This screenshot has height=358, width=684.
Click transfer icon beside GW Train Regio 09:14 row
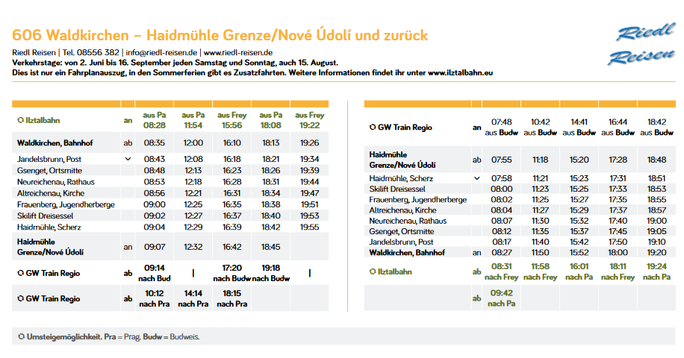[x=20, y=273]
